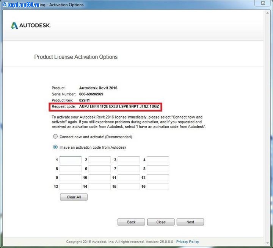
Task: Click the scrollbar down arrow
Action: click(x=268, y=243)
